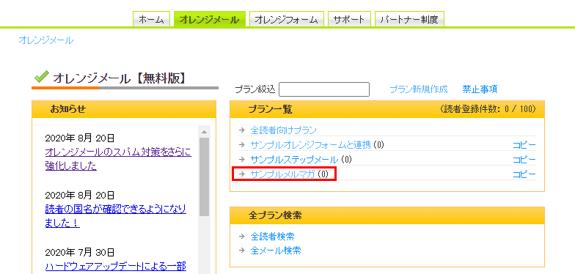Focus the プラン絞込 filter input field
The image size is (575, 274).
coord(324,89)
